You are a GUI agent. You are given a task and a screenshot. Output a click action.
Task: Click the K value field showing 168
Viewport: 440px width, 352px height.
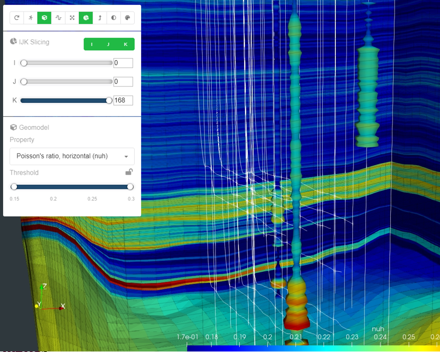pos(123,100)
